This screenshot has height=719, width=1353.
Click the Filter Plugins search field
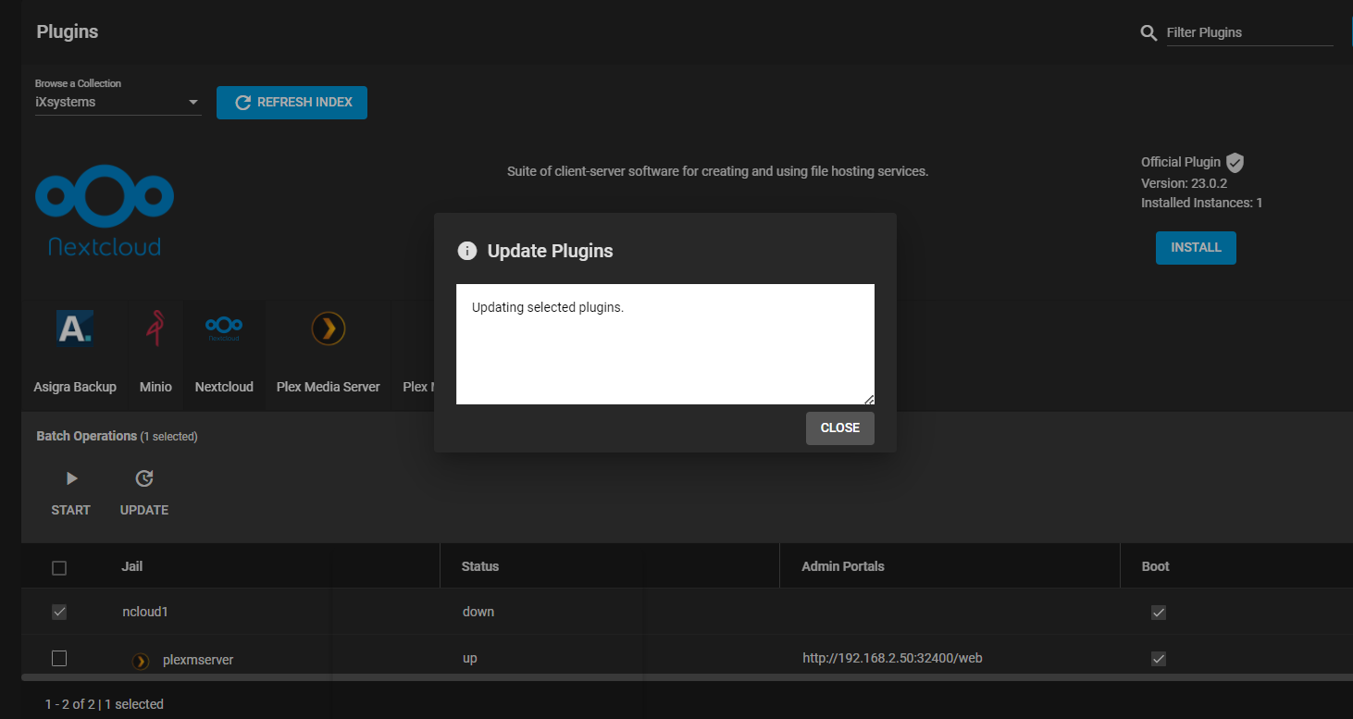click(x=1249, y=32)
